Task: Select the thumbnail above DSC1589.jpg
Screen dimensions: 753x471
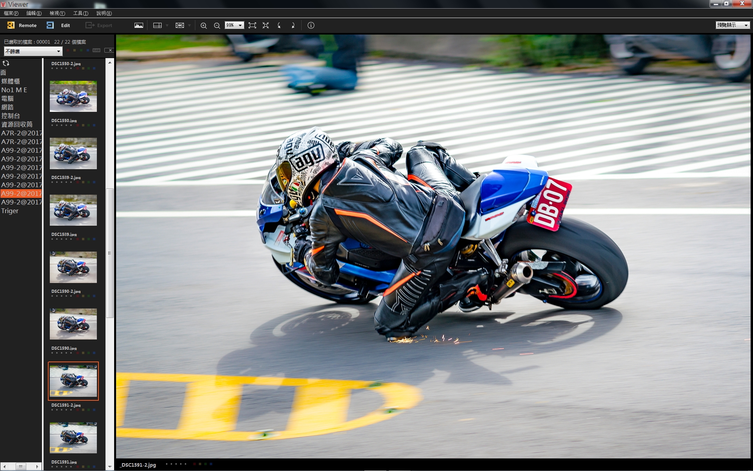Action: point(73,210)
